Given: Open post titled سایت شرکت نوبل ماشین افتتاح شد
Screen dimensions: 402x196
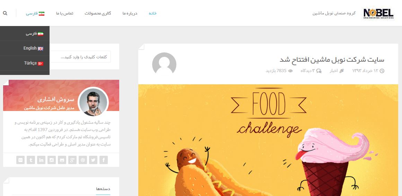Looking at the screenshot, I should pos(332,60).
